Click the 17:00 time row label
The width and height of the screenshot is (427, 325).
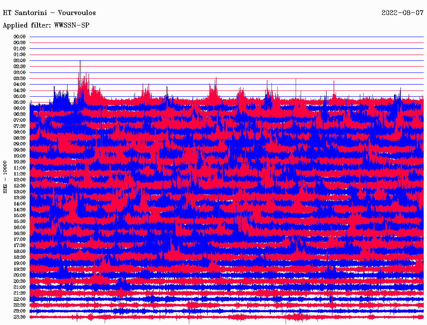(20, 240)
